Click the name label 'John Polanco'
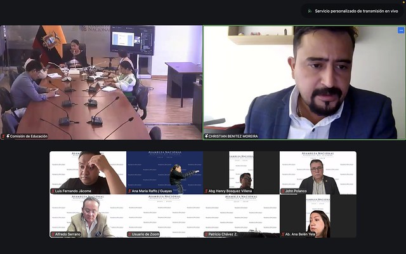This screenshot has height=254, width=406. 296,191
